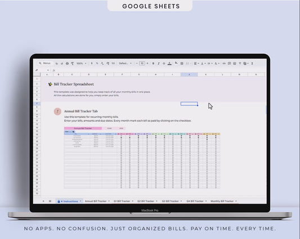Open more number formats (123)
300x239 pixels.
[113, 63]
